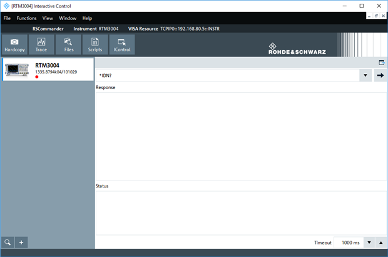Send the command with arrow button
Image resolution: width=388 pixels, height=257 pixels.
click(x=380, y=75)
